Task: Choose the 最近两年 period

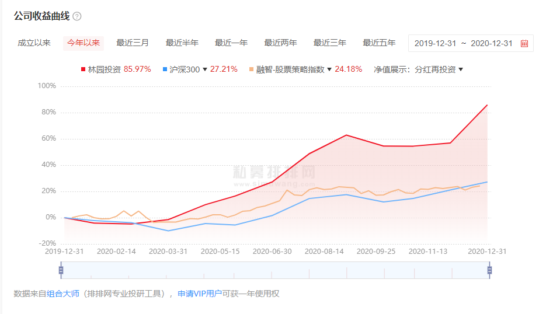Action: [280, 43]
